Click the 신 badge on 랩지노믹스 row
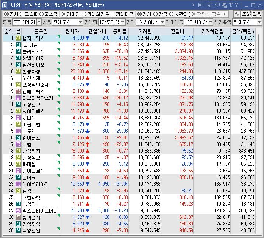Screen dimensions: 264x238 coord(18,38)
